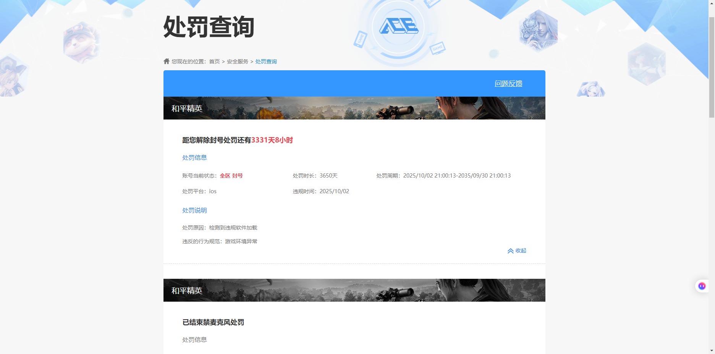Click the 处罚查询 page heading
Viewport: 715px width, 354px height.
209,27
